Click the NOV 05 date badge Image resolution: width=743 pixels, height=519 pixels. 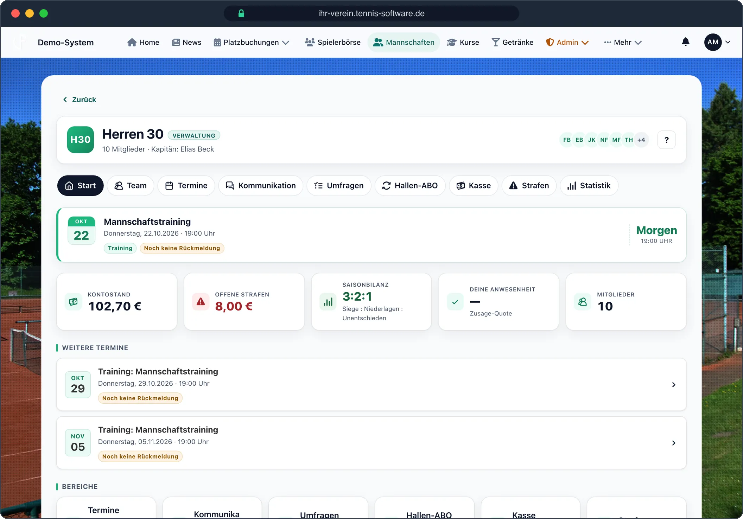tap(78, 443)
